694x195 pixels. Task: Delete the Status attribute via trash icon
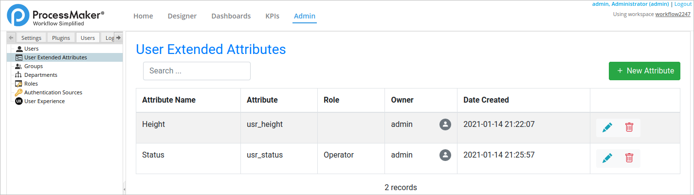629,158
